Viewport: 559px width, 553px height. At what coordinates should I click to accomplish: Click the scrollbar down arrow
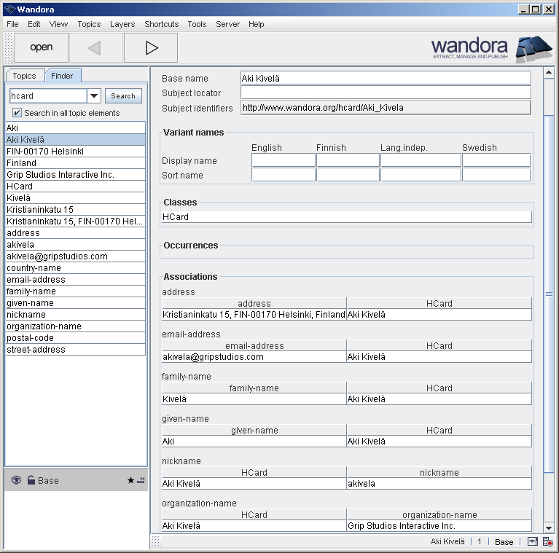(549, 527)
